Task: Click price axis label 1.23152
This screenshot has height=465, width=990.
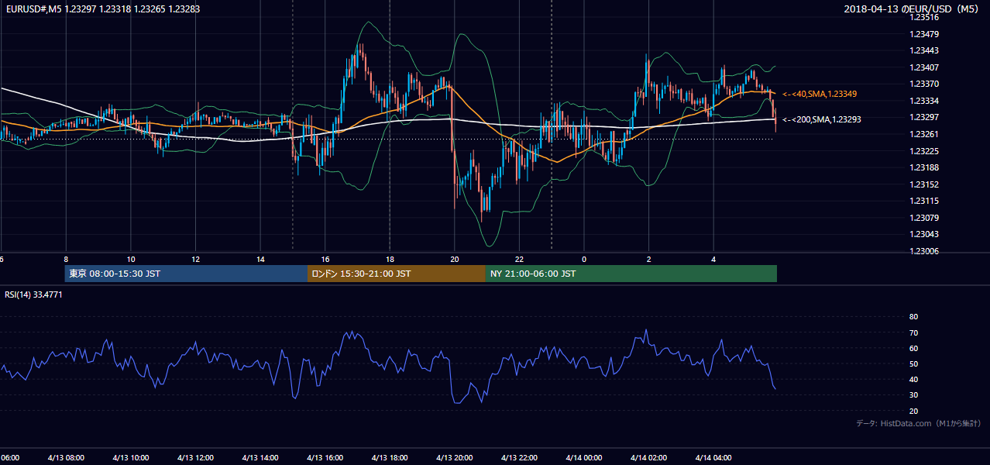Action: point(924,184)
